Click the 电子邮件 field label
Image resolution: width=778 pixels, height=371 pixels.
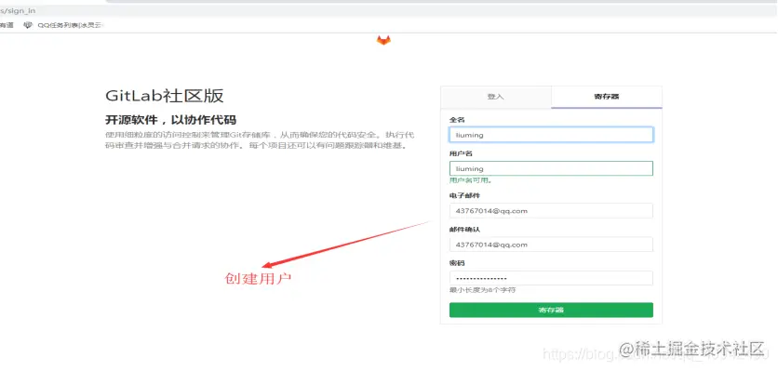464,196
